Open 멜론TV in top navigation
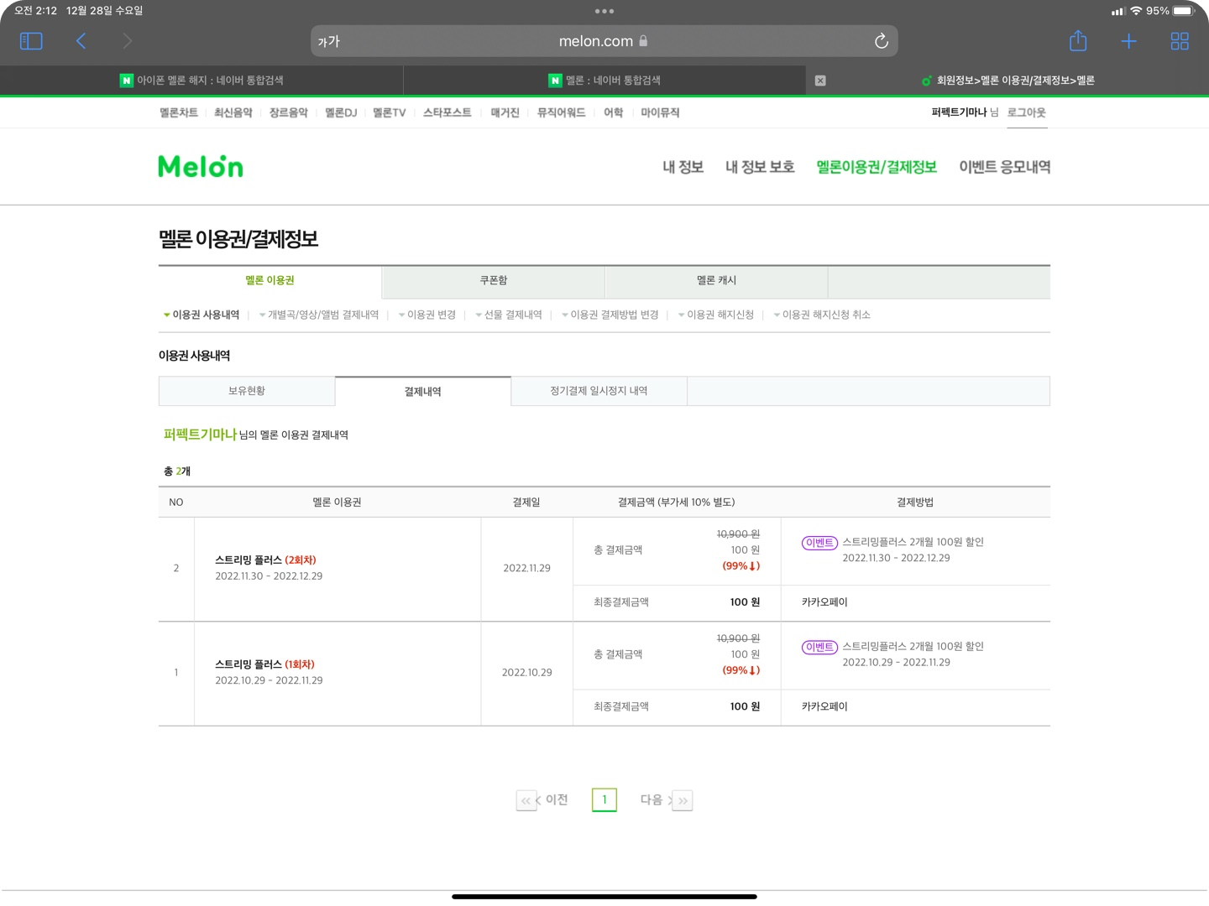 click(389, 112)
